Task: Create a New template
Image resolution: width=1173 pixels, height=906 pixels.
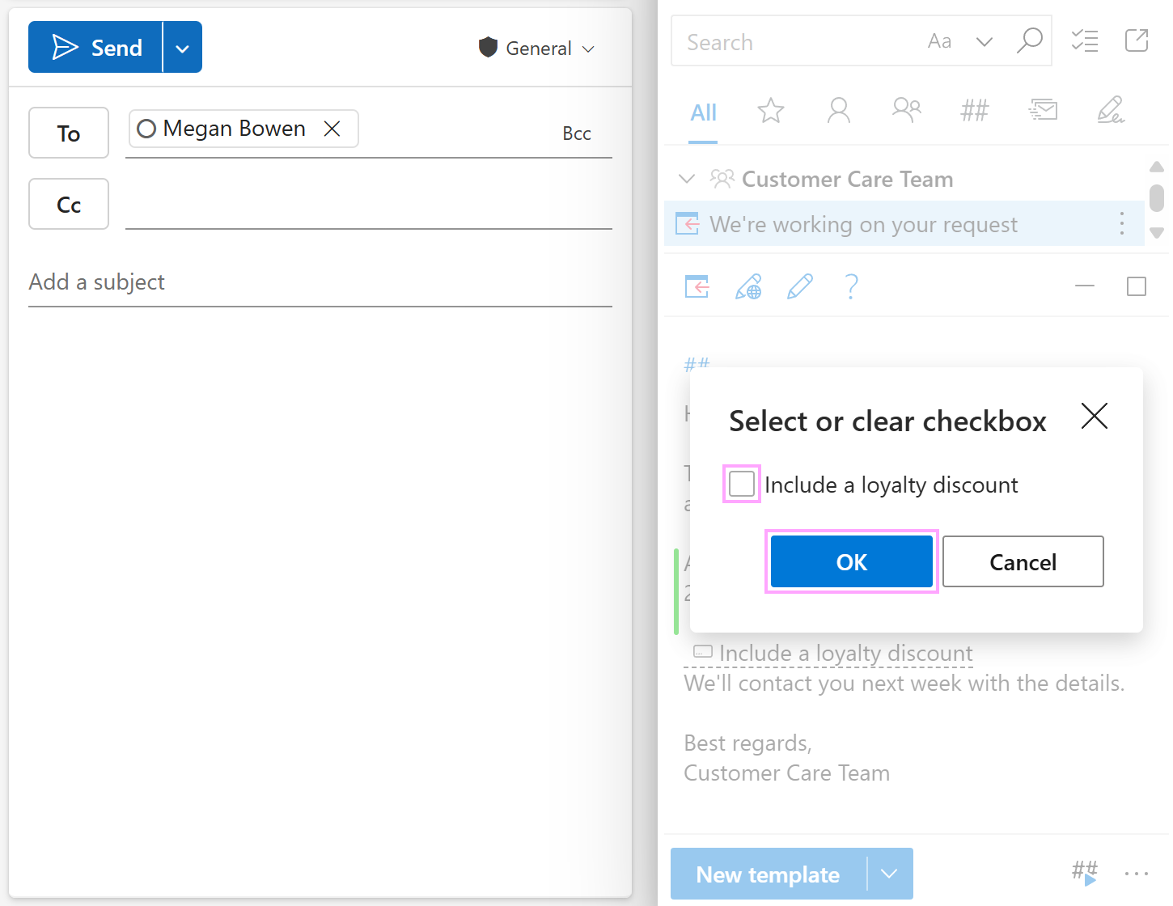Action: pos(767,874)
